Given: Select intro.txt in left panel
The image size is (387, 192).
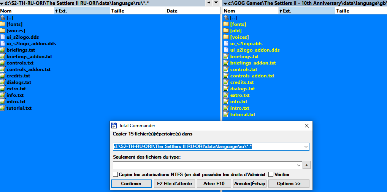Looking at the screenshot, I should point(16,101).
